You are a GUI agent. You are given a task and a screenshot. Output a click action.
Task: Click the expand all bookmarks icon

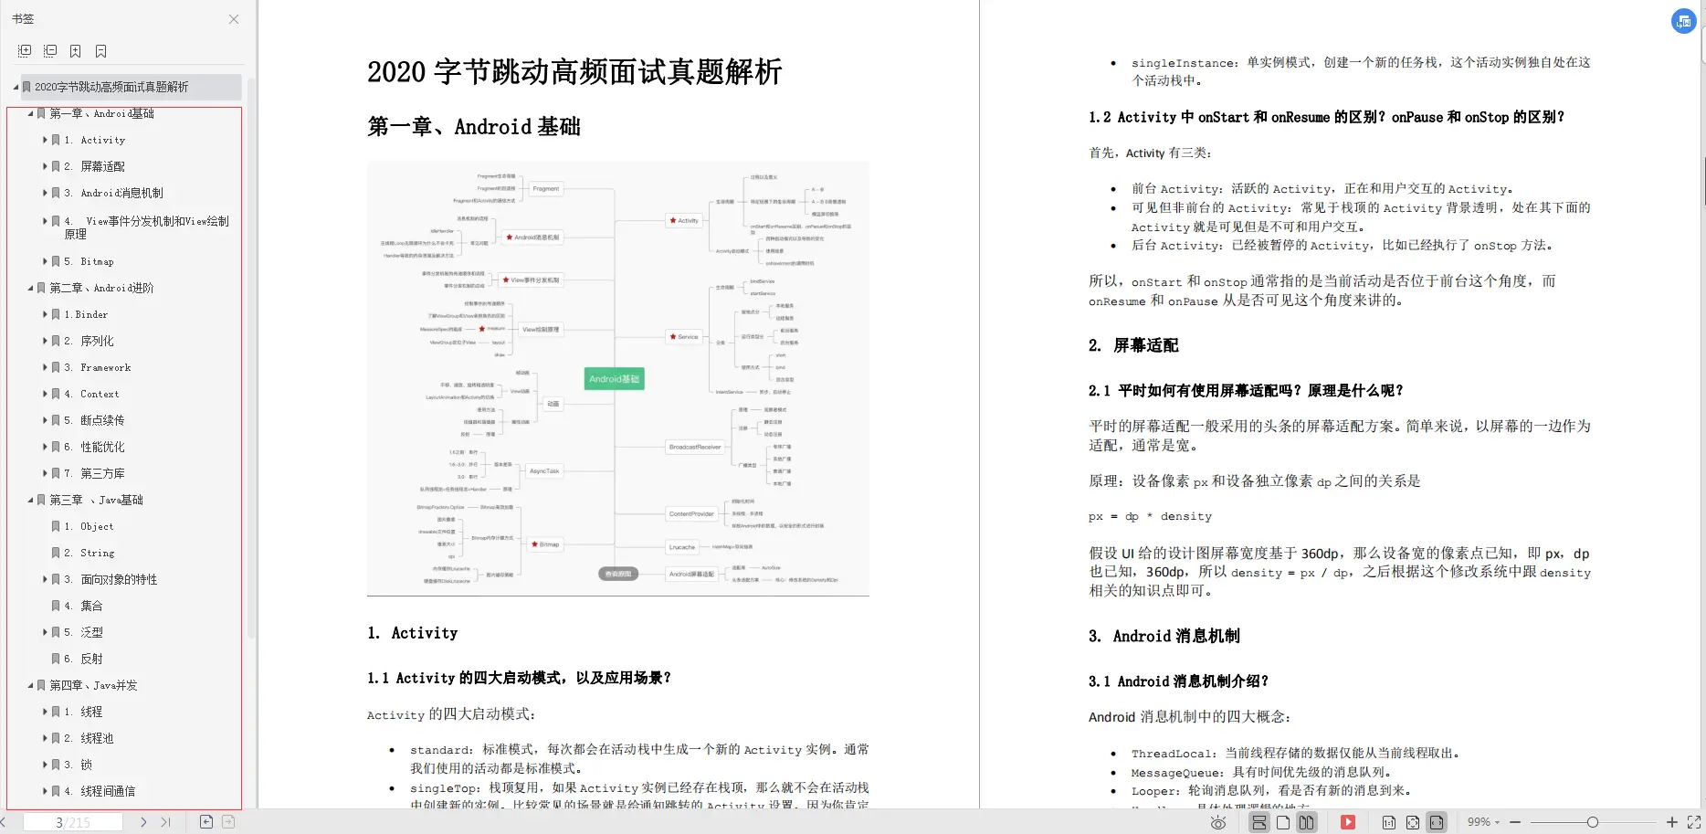coord(25,51)
